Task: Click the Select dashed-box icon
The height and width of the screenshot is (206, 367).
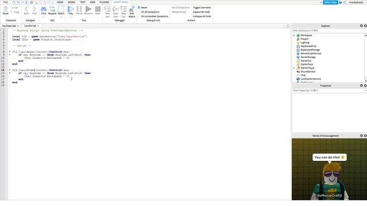Action: coord(61,9)
